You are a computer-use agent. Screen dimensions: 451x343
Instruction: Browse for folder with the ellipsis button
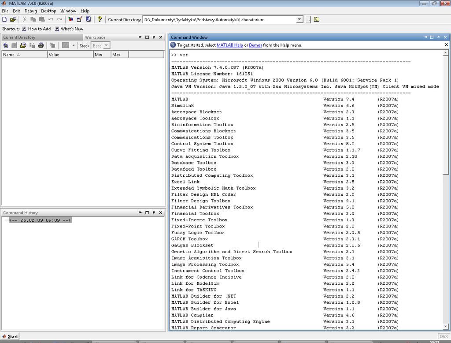click(x=308, y=19)
